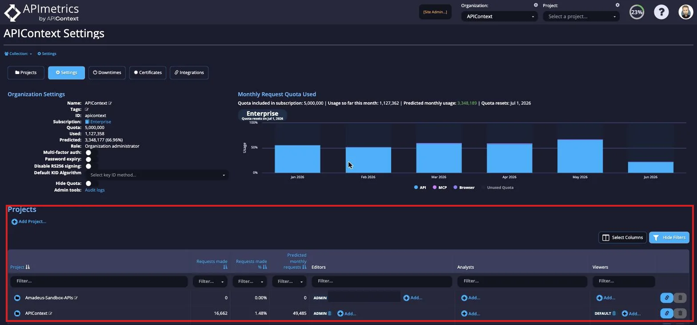Toggle MCP series in chart legend
This screenshot has height=325, width=697.
click(x=440, y=188)
